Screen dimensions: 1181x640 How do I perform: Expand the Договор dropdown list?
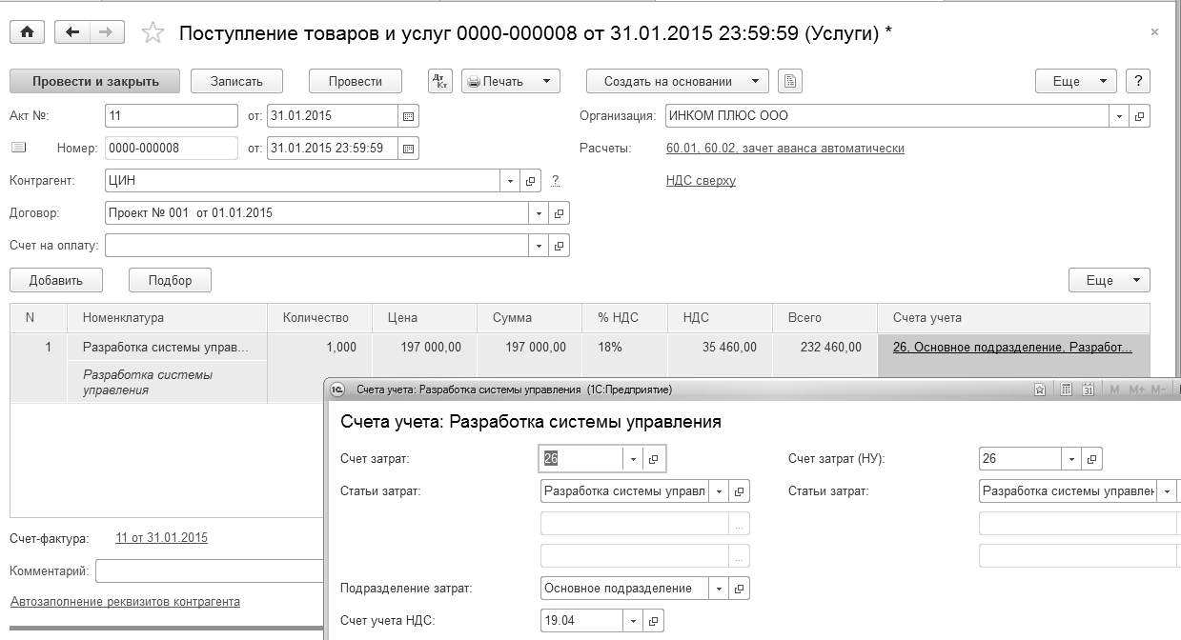tap(540, 213)
